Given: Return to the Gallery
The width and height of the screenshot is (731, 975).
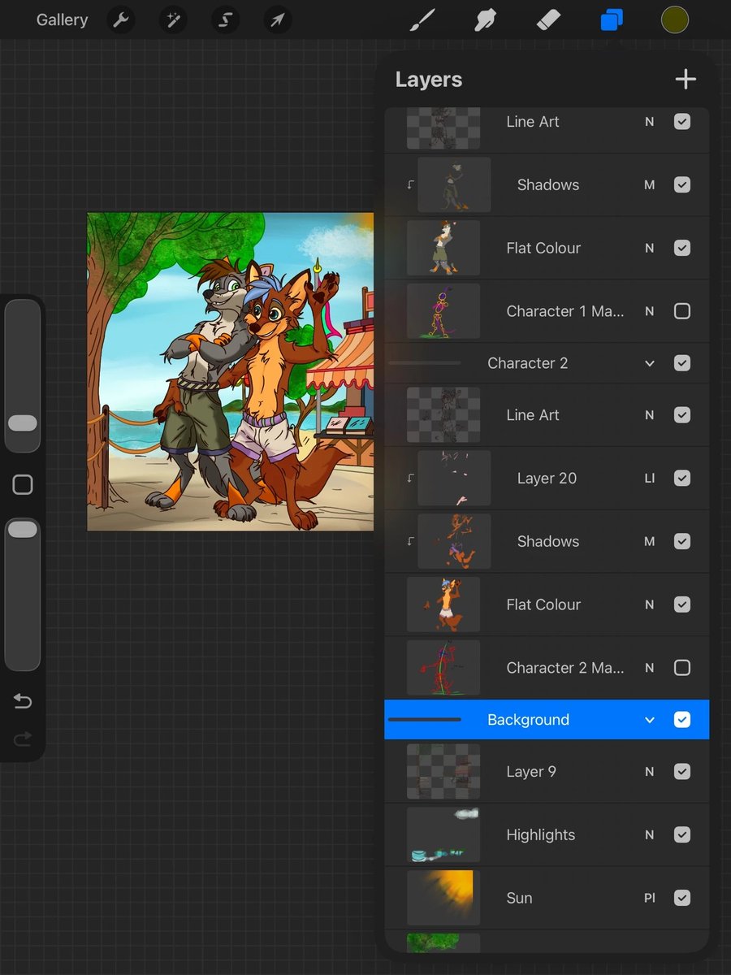Looking at the screenshot, I should click(x=62, y=20).
